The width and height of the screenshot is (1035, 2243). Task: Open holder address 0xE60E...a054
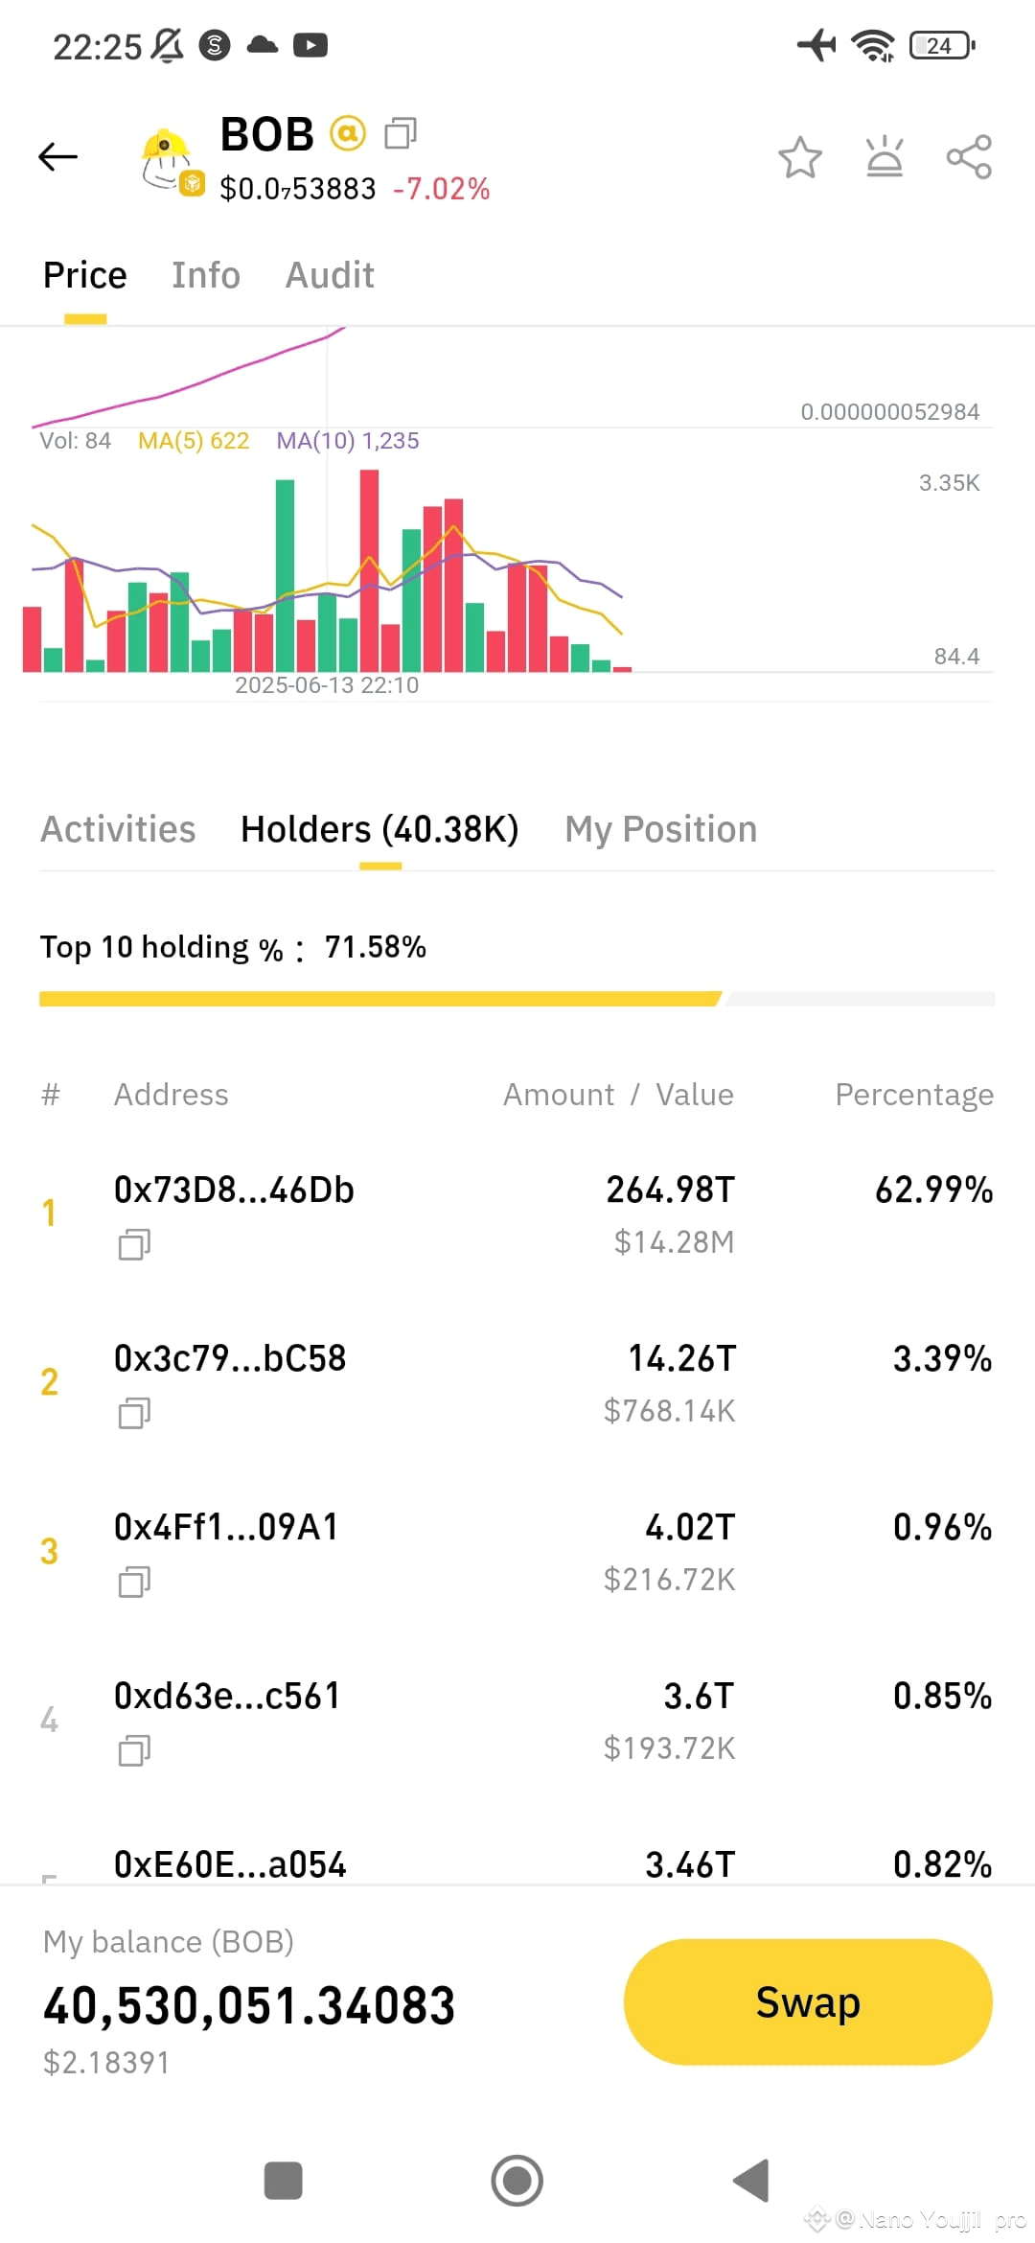pos(230,1864)
